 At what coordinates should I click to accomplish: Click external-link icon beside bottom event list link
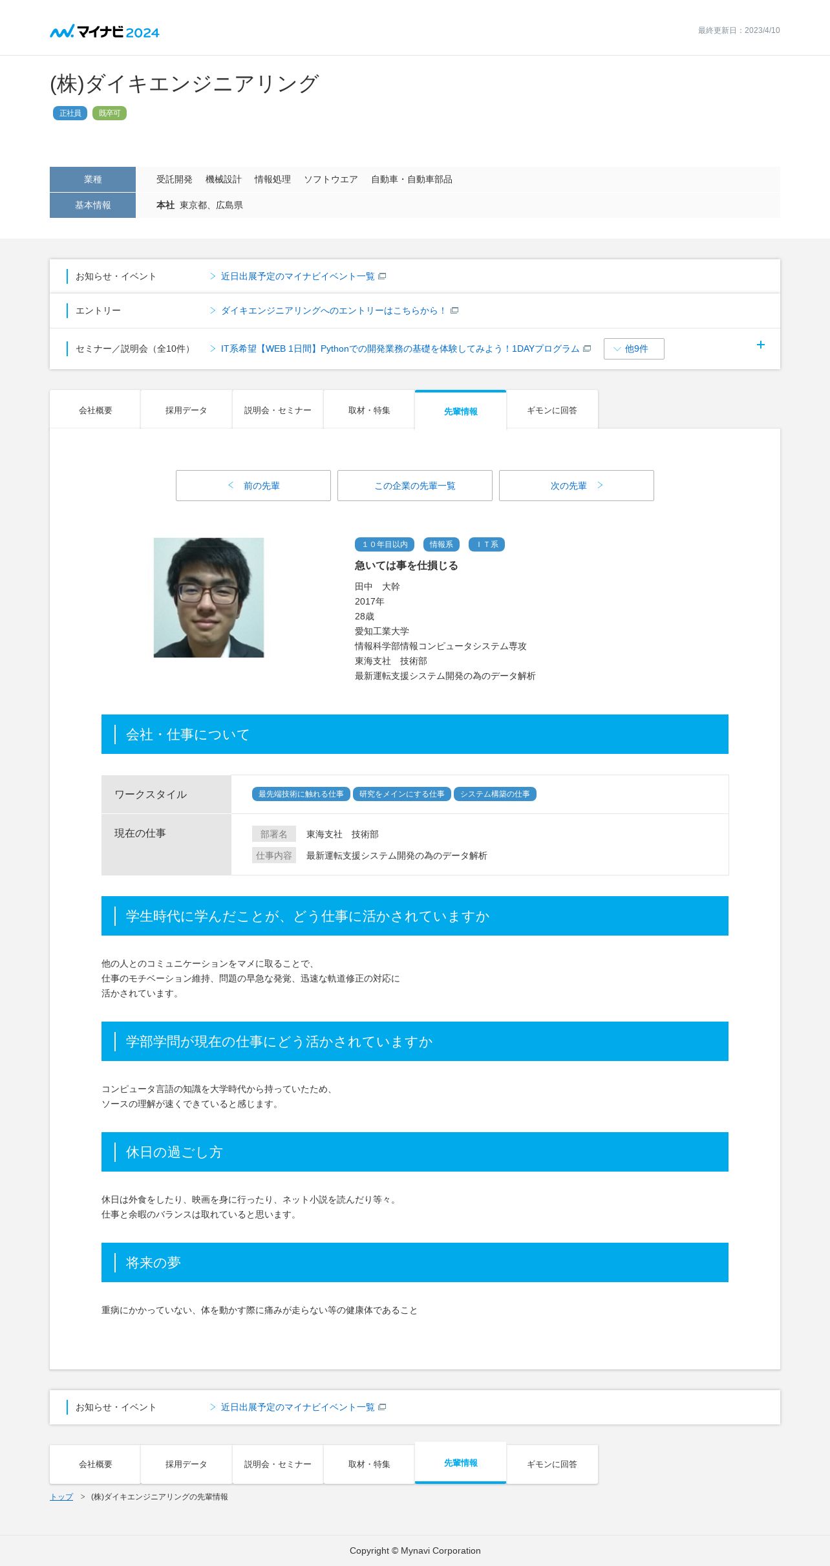(x=382, y=1408)
